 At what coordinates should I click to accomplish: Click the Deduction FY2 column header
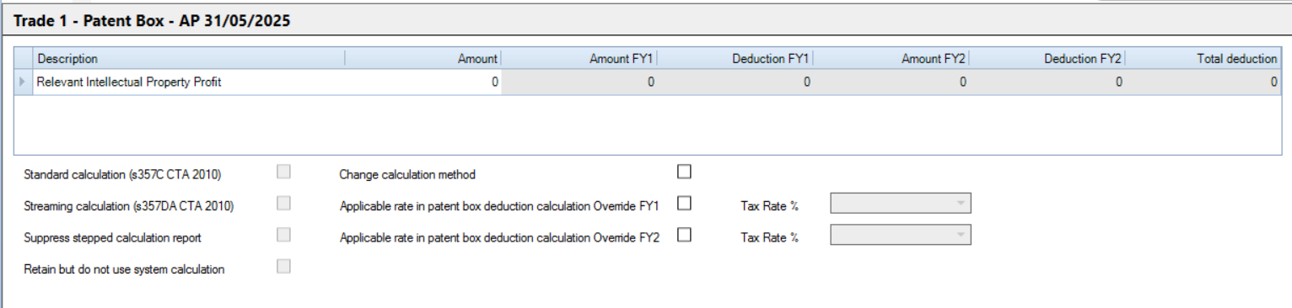pos(1047,59)
